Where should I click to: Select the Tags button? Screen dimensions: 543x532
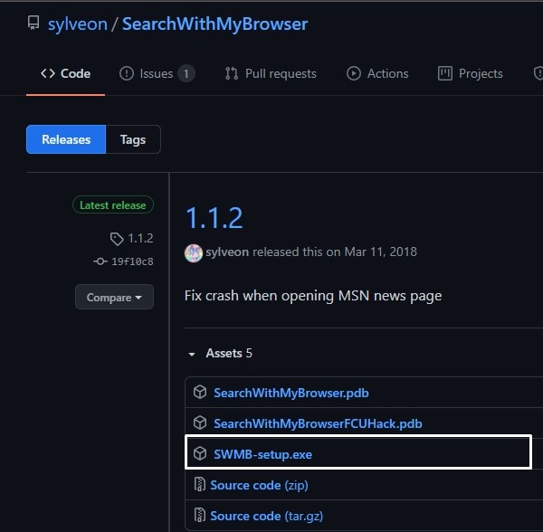click(133, 139)
